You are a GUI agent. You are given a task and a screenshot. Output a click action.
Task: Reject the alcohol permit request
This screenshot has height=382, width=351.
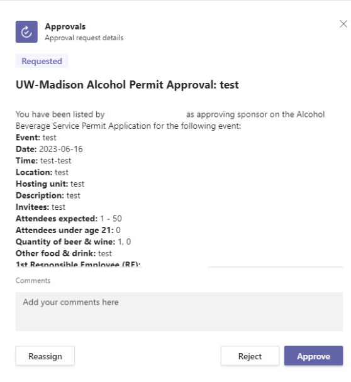[250, 356]
